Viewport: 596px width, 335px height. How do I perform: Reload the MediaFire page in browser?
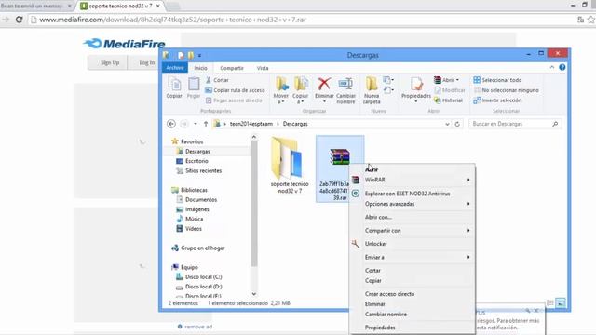(x=19, y=20)
